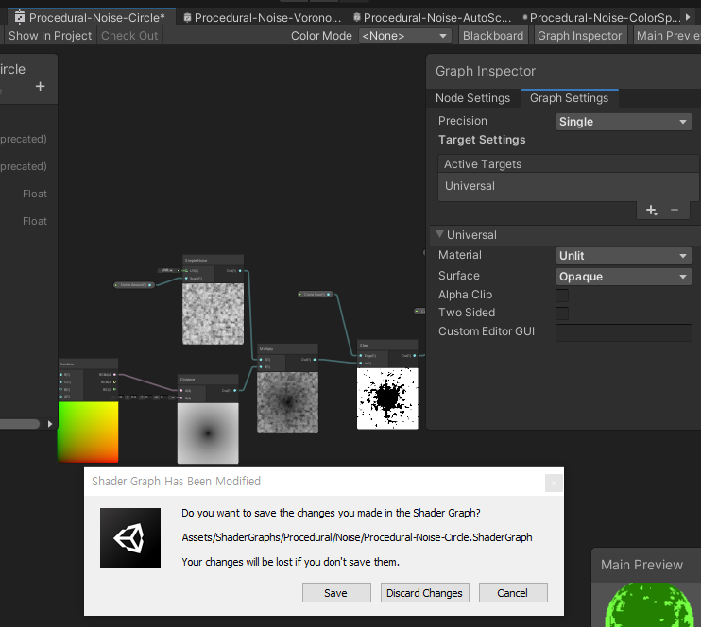Click the Distance node gradient preview
701x627 pixels.
tap(208, 433)
